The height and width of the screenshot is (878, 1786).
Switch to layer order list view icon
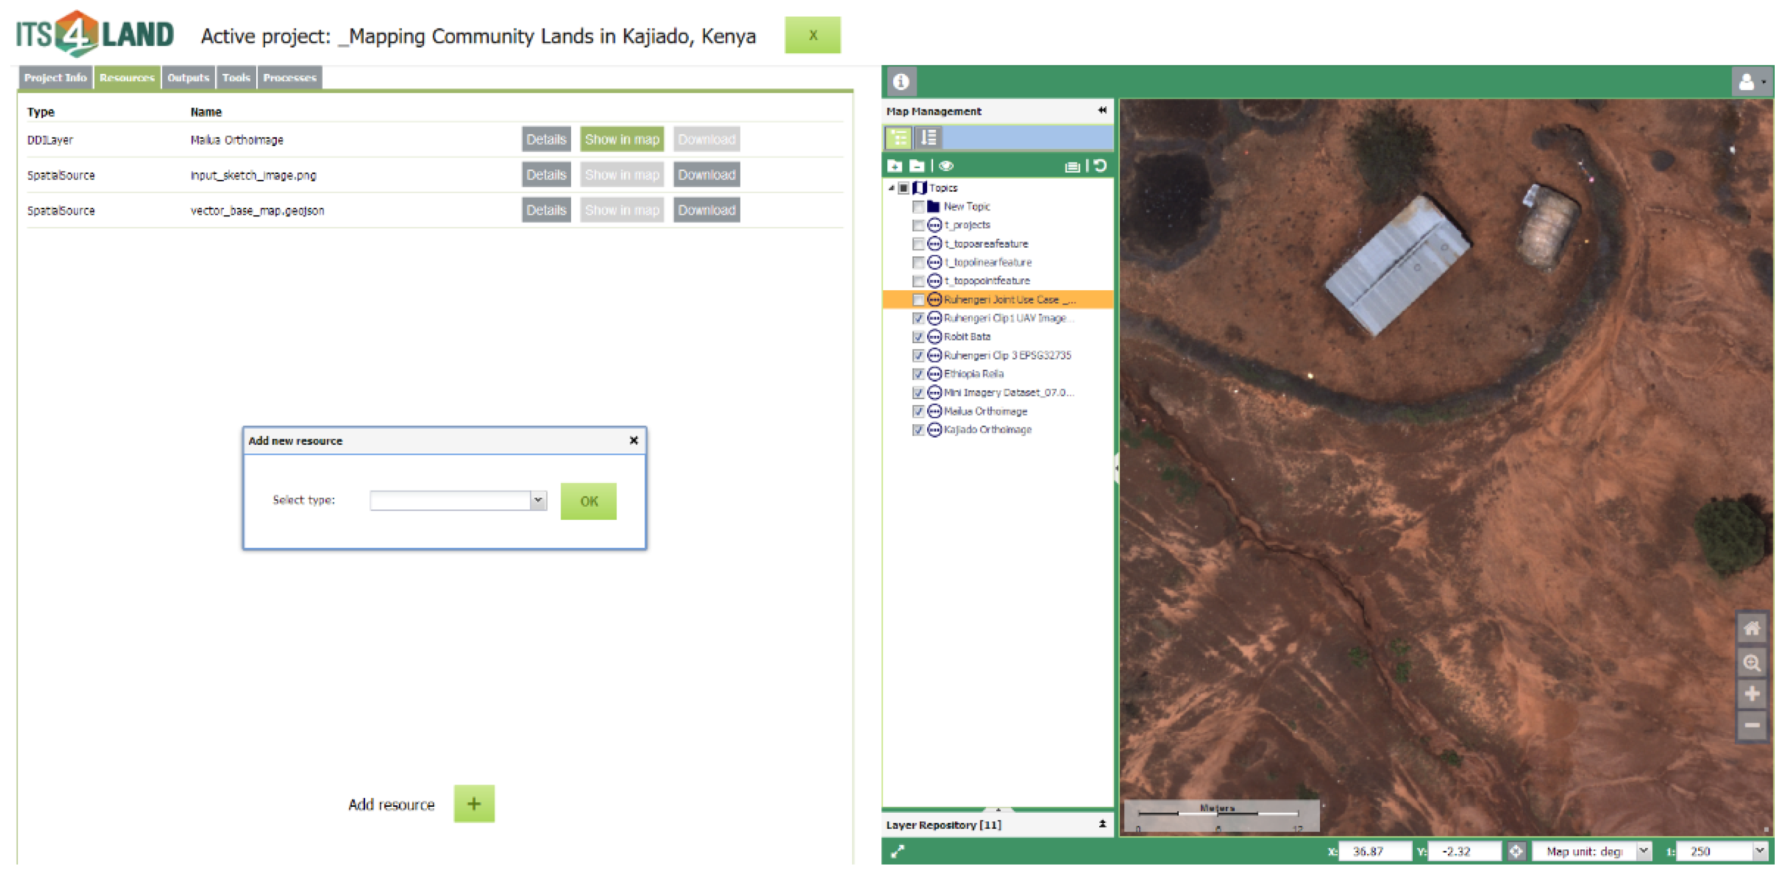pos(928,138)
